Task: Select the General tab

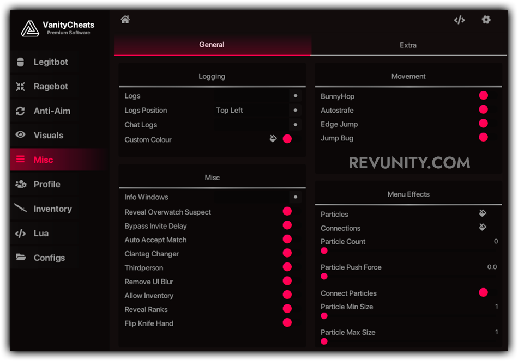Action: (x=212, y=45)
